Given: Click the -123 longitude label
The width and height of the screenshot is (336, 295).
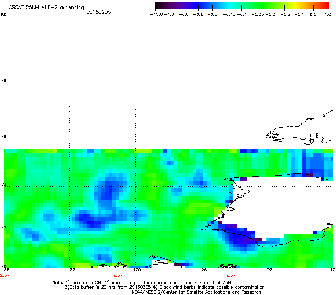Looking at the screenshot, I should point(267,270).
